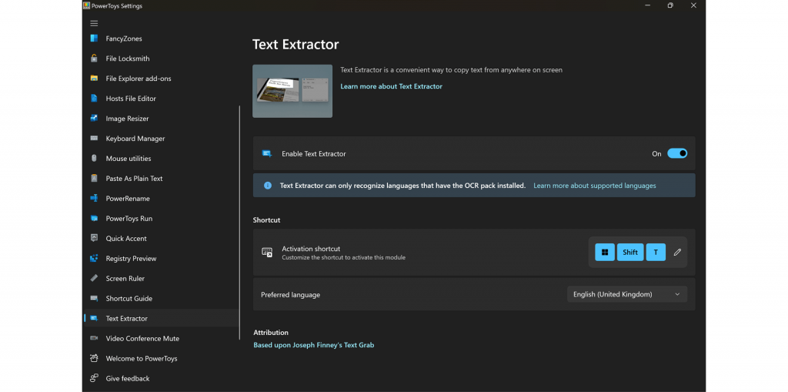
Task: Click the Keyboard Manager keyboard icon
Action: pos(94,139)
